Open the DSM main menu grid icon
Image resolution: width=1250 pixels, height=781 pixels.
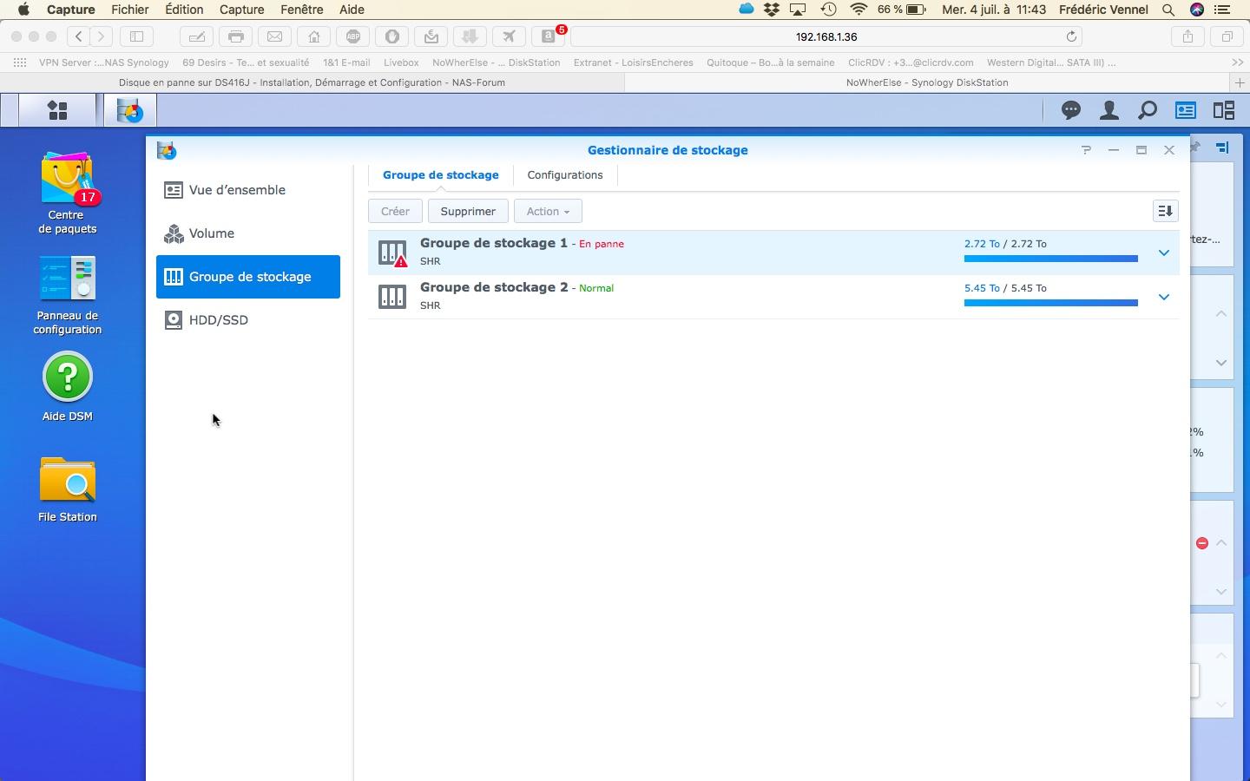click(x=57, y=110)
